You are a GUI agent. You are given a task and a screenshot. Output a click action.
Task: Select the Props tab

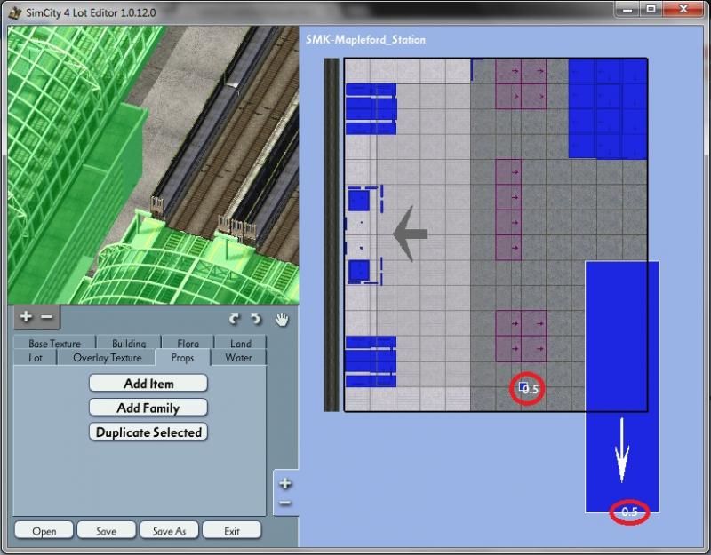182,358
